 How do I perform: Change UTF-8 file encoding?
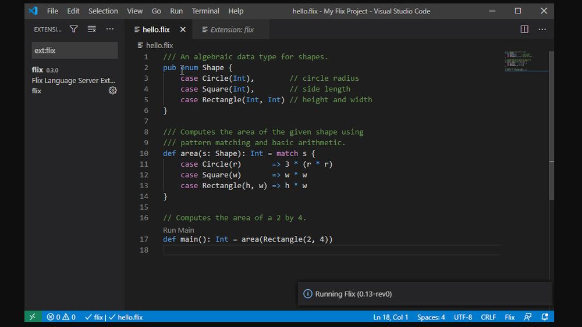463,317
